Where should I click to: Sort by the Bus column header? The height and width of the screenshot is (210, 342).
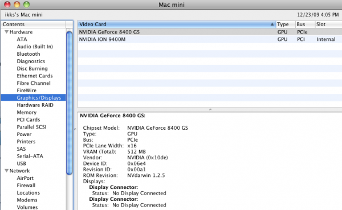pos(306,24)
